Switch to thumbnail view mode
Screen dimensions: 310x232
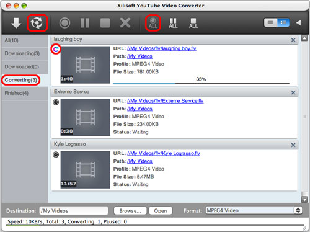click(x=270, y=22)
